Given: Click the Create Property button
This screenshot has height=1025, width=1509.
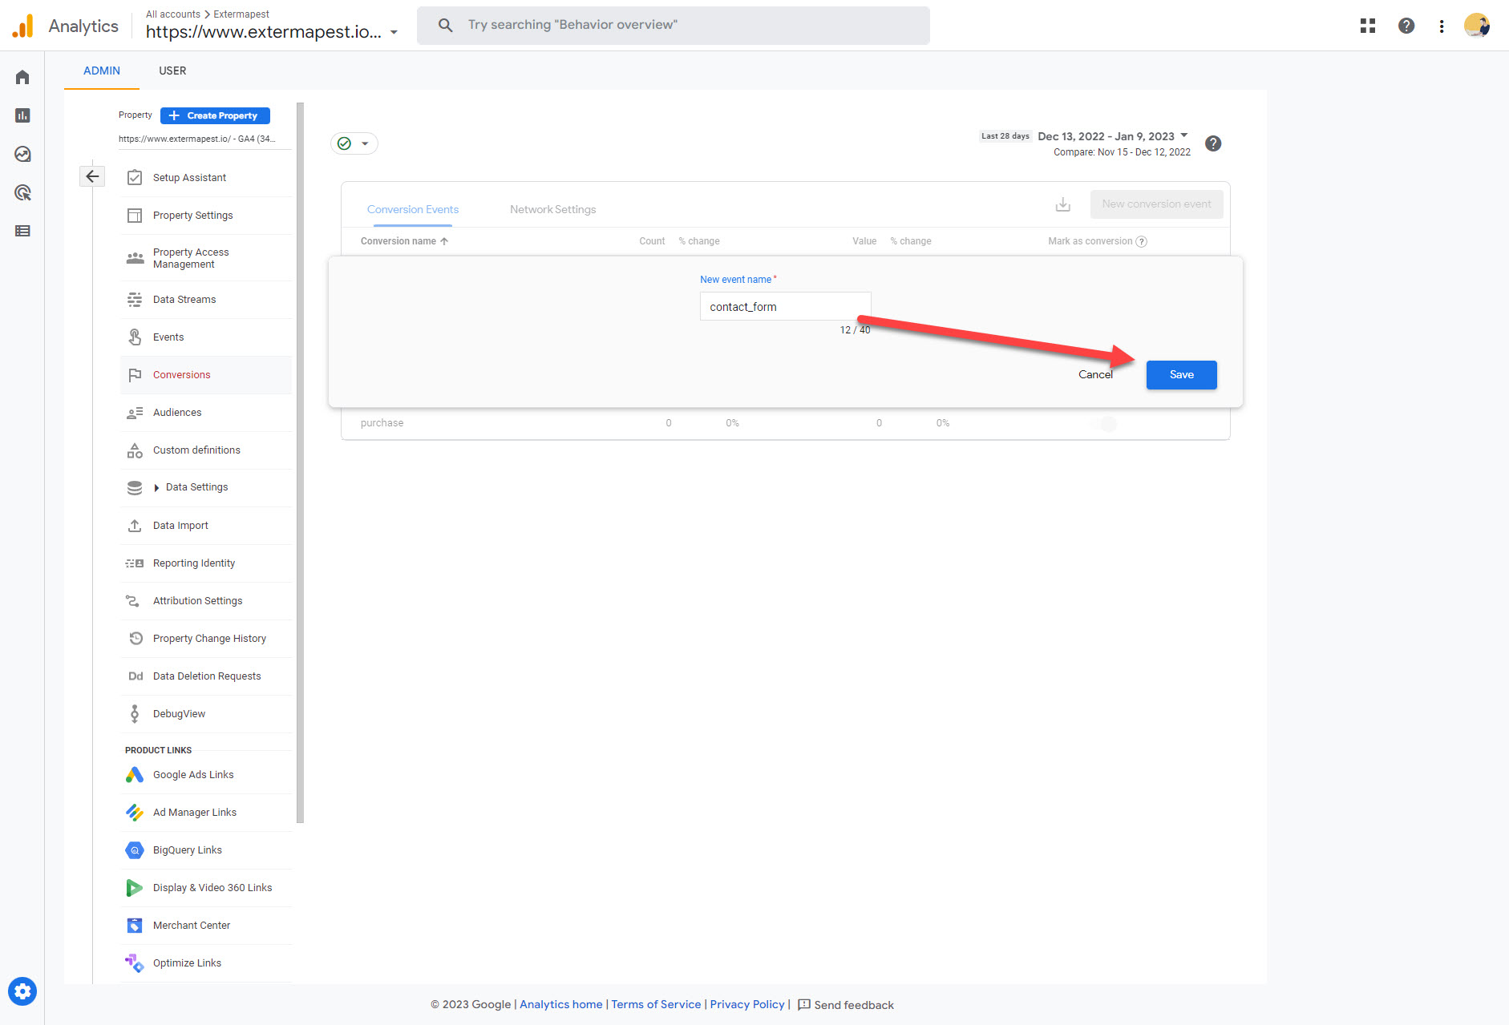Looking at the screenshot, I should click(215, 115).
